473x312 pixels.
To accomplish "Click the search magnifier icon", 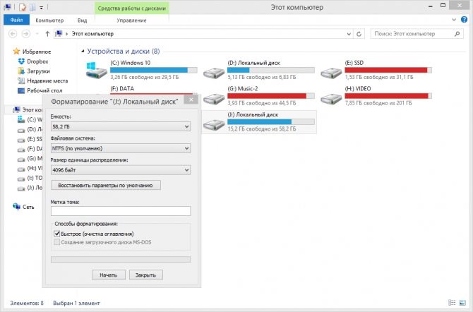I will [457, 34].
